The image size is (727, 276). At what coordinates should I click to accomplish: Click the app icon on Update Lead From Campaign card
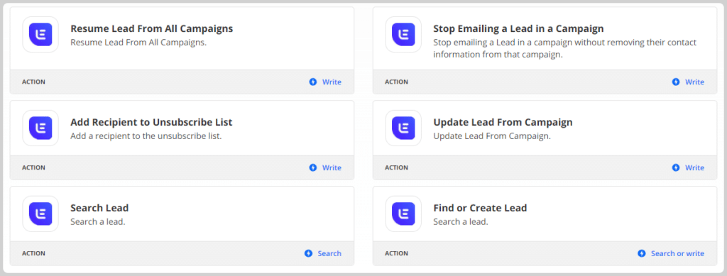(403, 128)
